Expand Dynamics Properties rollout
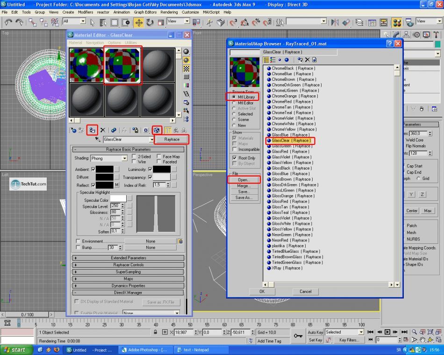Viewport: 444px width, 355px height. pos(128,286)
